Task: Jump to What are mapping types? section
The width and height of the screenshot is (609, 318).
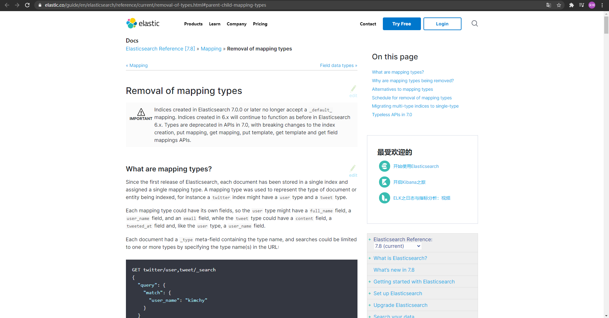Action: click(398, 72)
